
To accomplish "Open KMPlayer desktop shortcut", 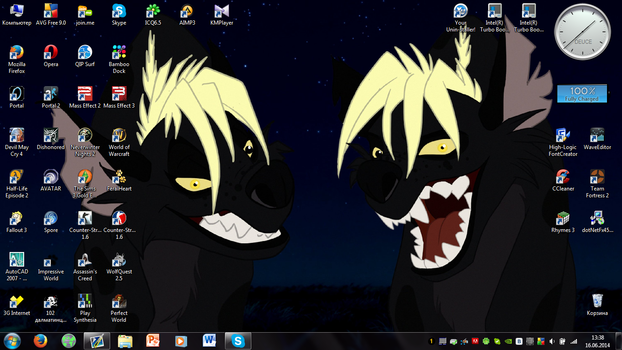I will 222,15.
